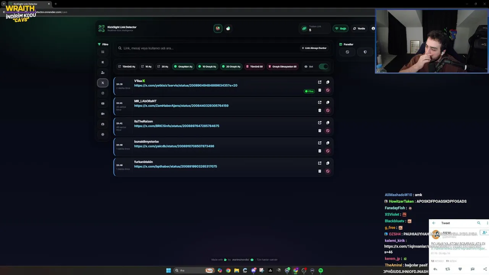Open V'lisa link in new tab icon

(320, 82)
